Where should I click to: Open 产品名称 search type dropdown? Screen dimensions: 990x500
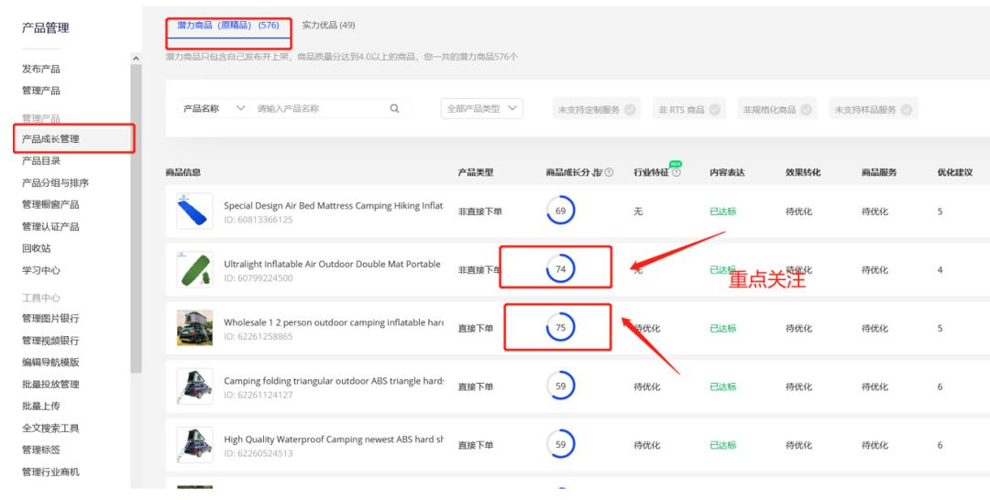214,108
